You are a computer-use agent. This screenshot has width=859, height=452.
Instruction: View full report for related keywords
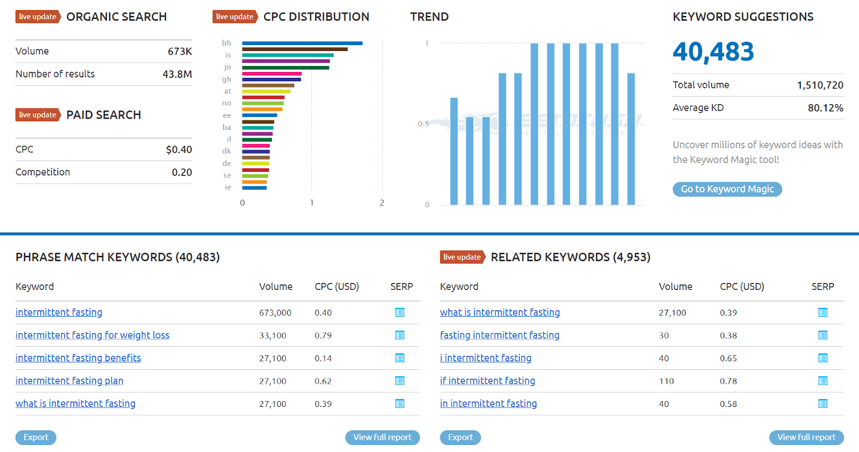806,438
